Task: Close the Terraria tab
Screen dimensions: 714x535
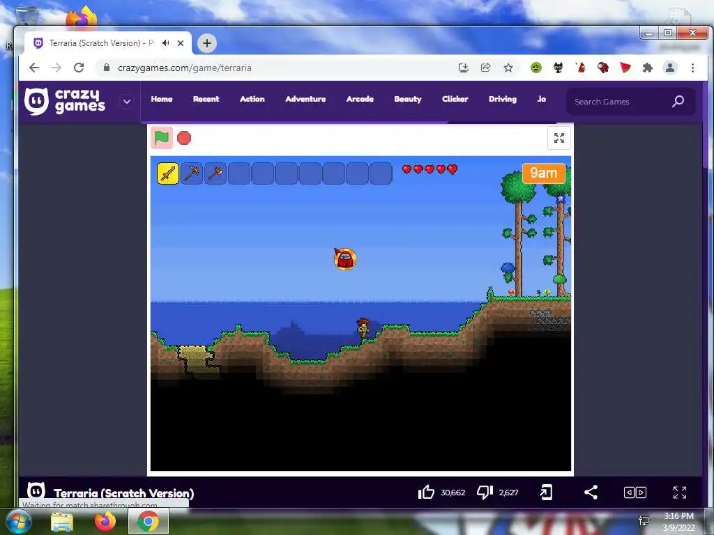Action: tap(181, 43)
